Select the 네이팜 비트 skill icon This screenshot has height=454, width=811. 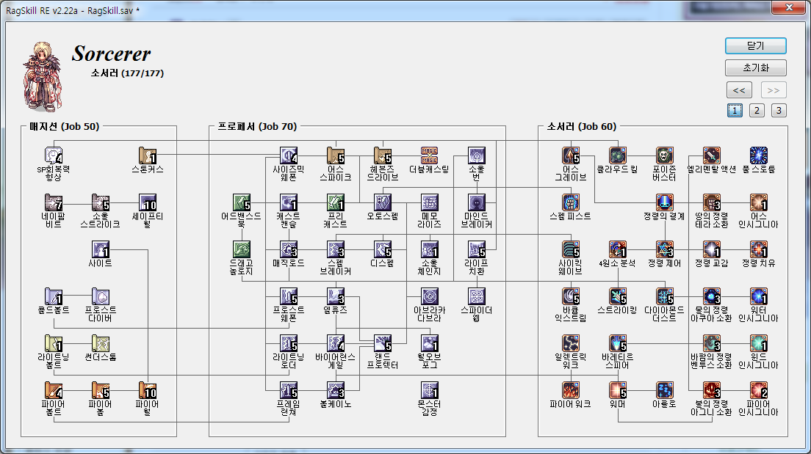(x=54, y=202)
